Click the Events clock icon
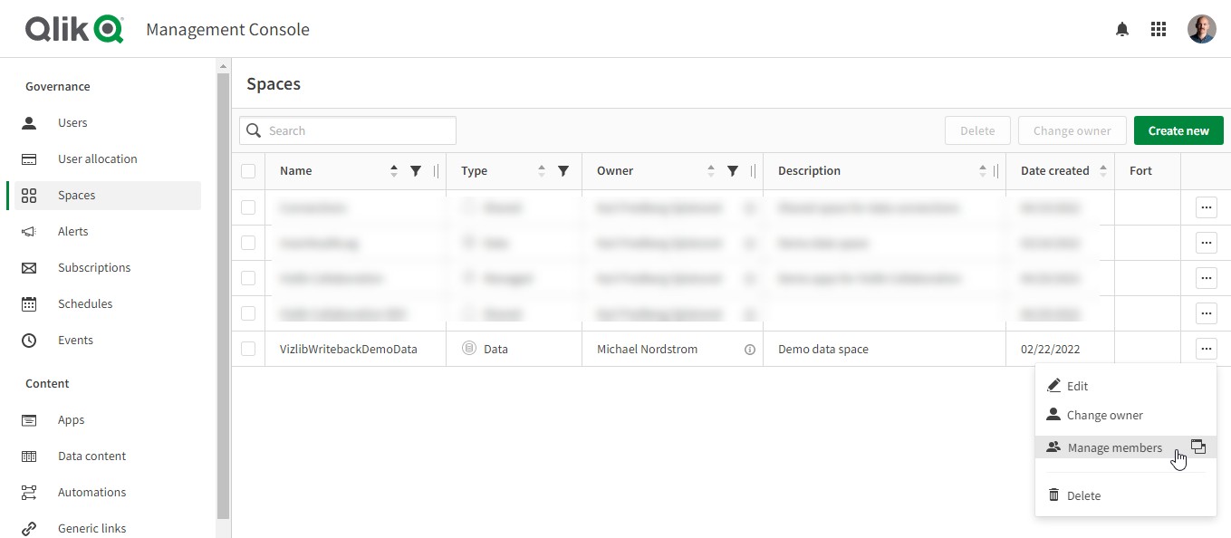Screen dimensions: 1231x538 pyautogui.click(x=29, y=340)
